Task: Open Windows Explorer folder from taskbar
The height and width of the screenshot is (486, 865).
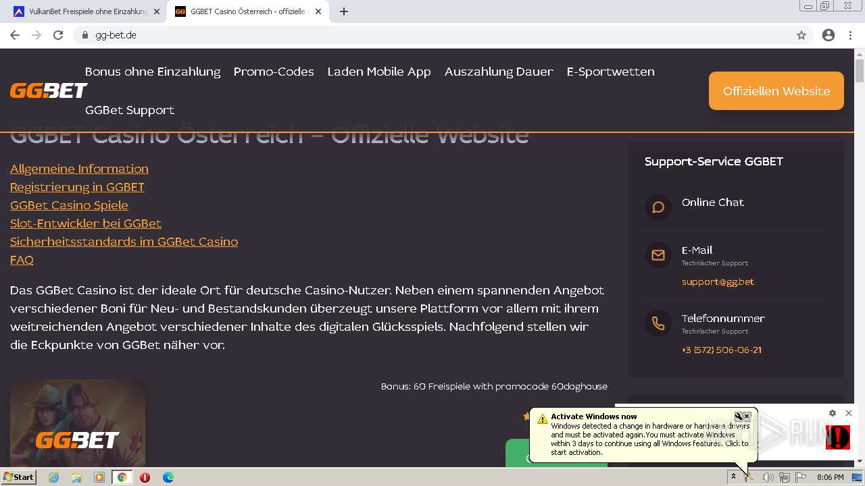Action: (76, 477)
